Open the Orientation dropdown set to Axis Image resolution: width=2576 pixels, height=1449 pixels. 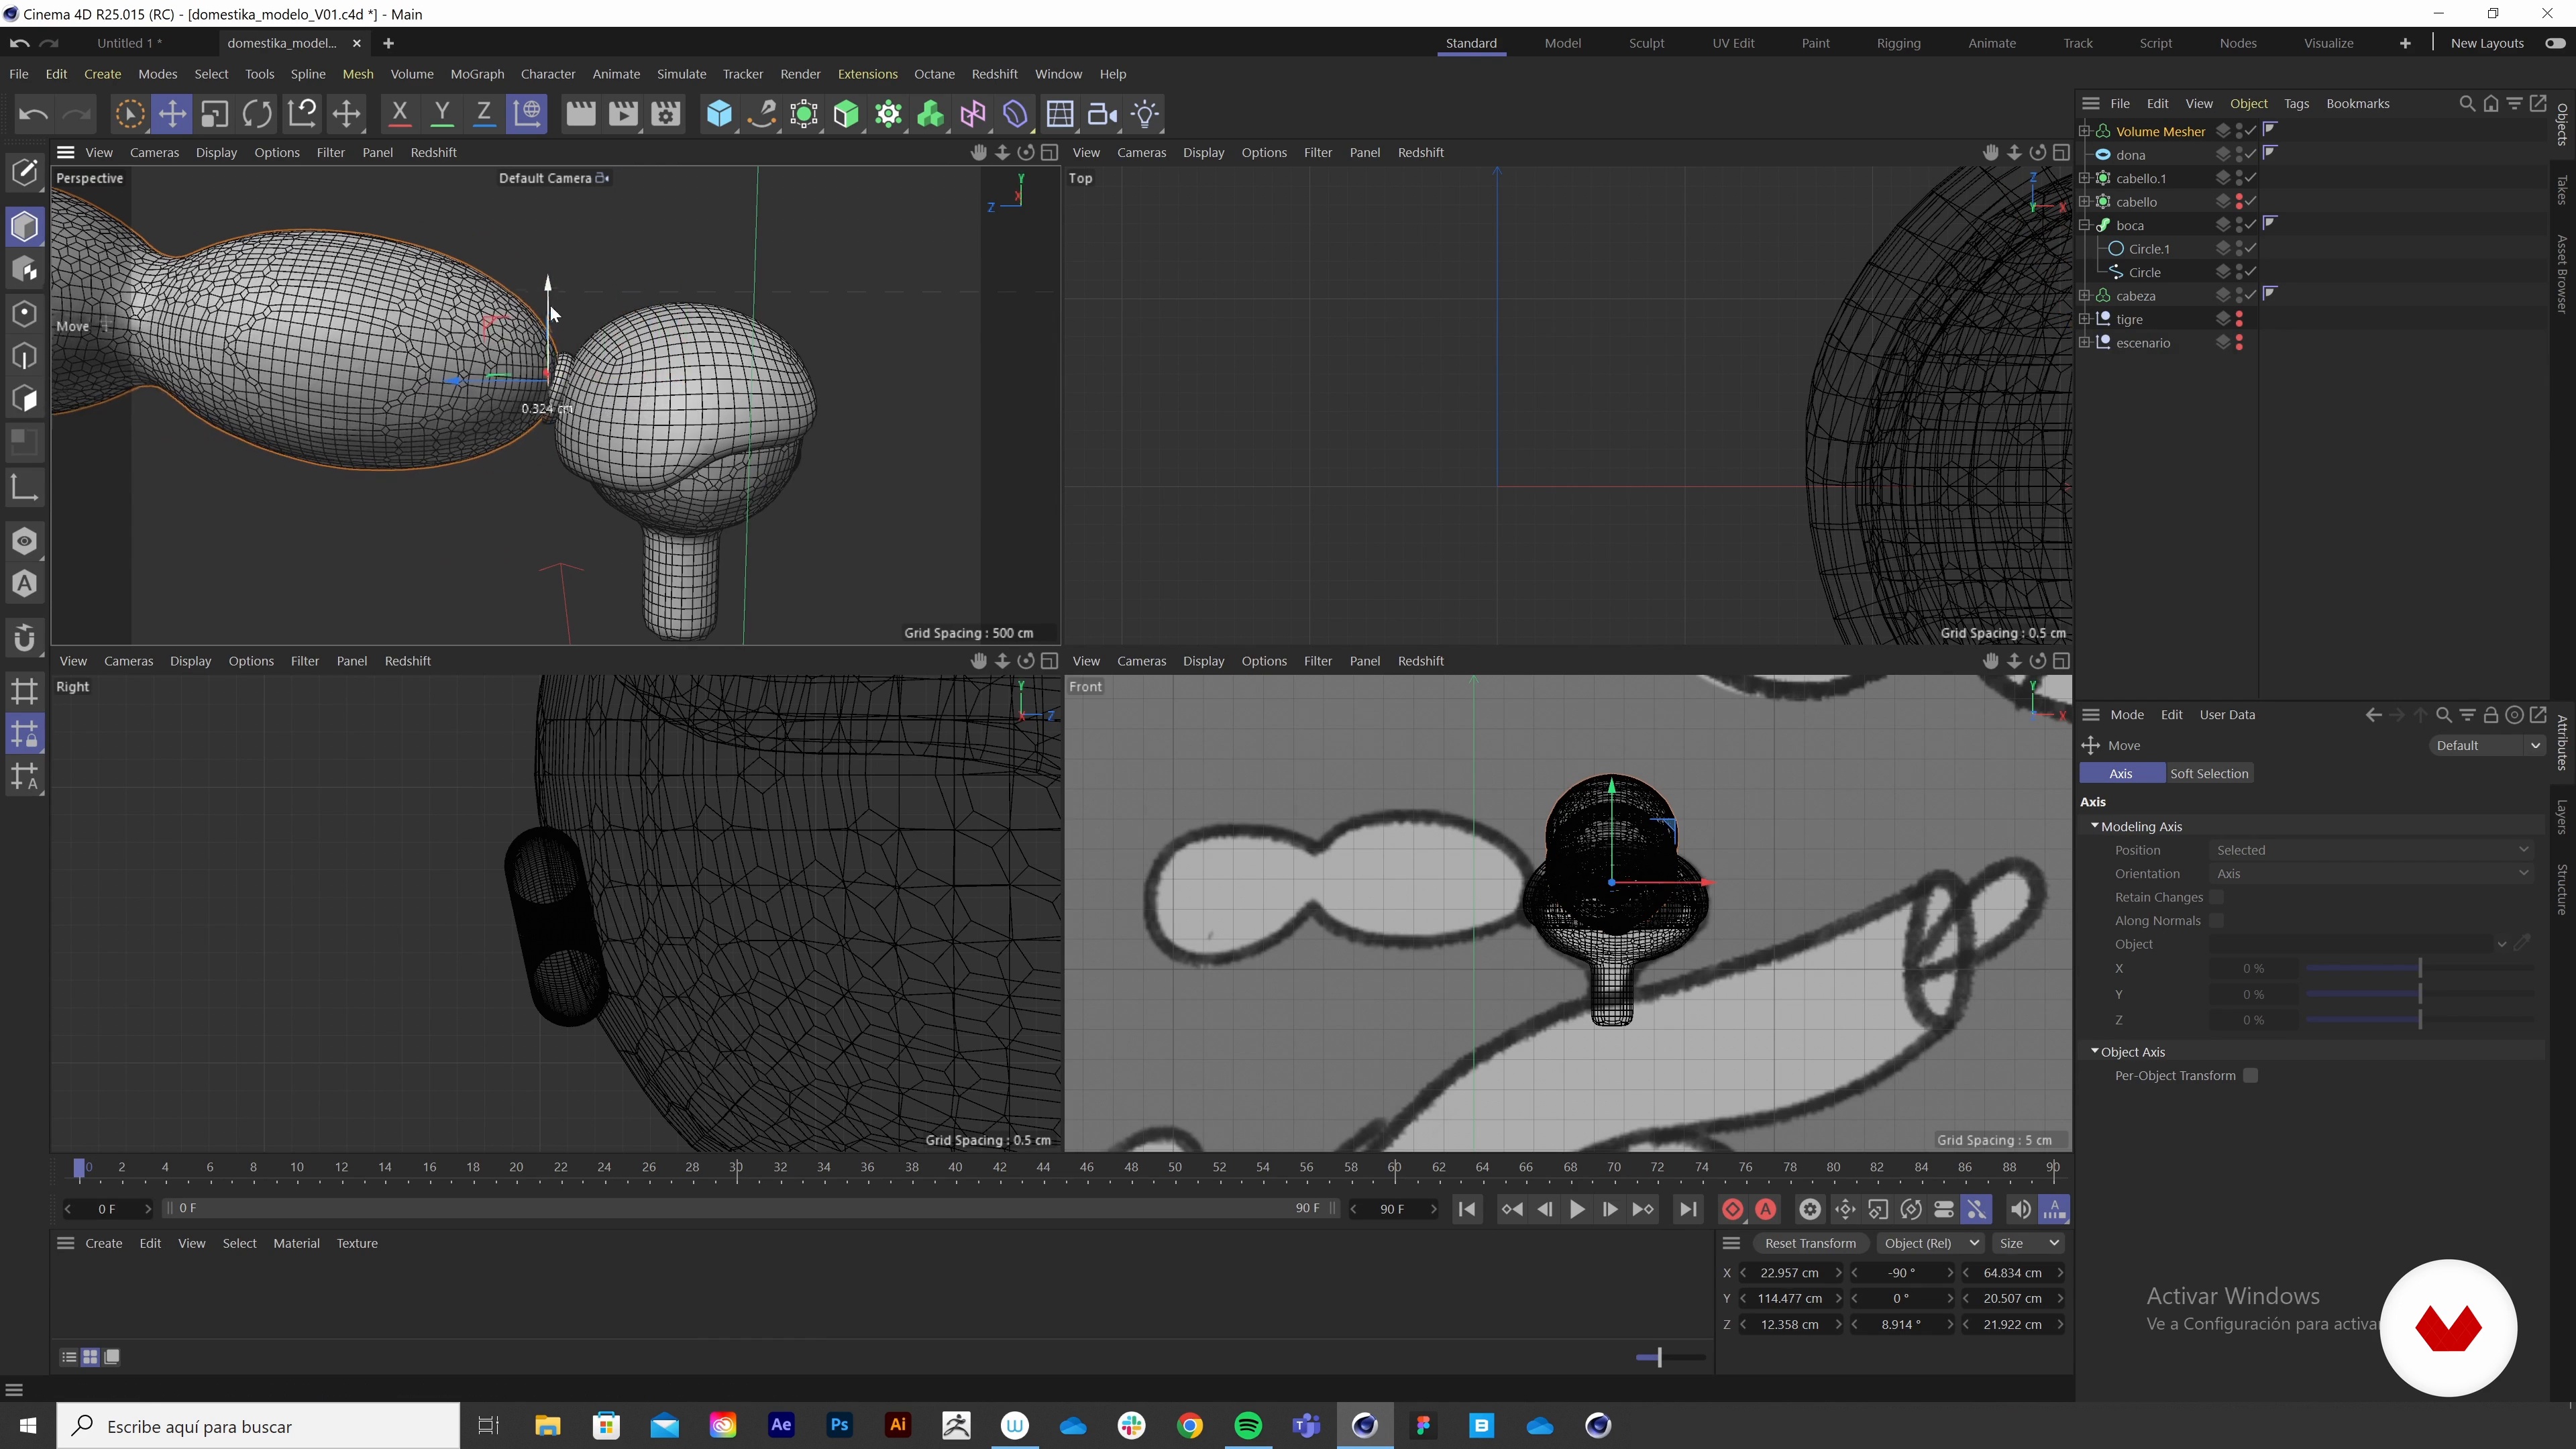(x=2372, y=873)
